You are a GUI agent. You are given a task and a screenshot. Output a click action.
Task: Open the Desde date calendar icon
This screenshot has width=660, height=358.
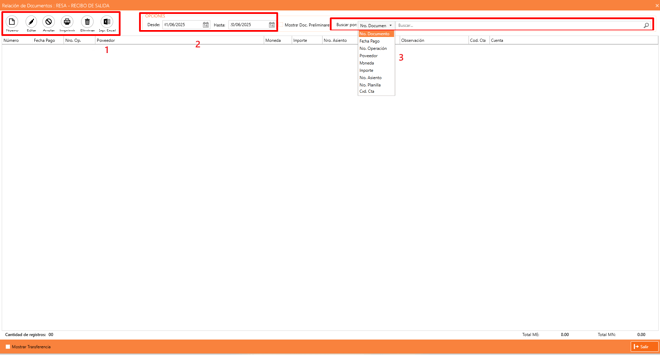click(206, 25)
